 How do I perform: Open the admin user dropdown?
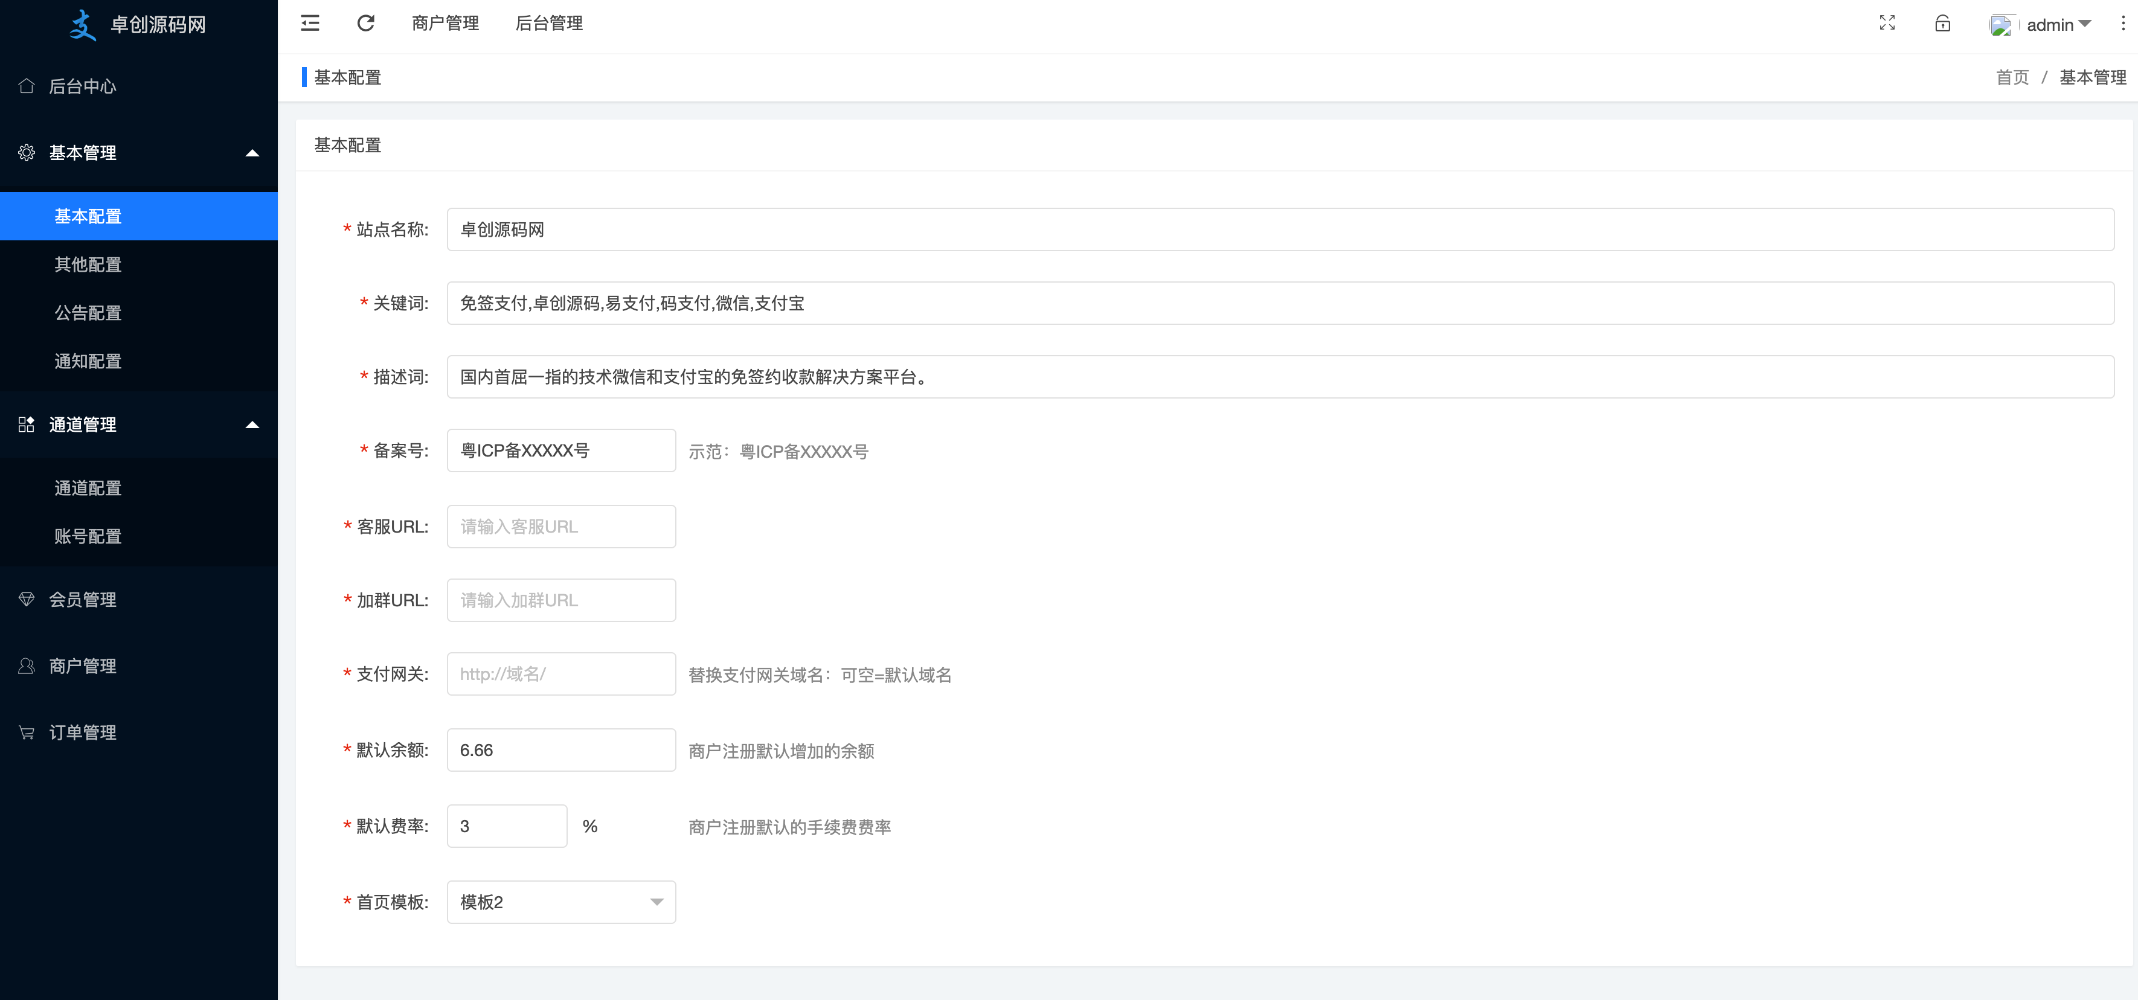click(x=2058, y=25)
